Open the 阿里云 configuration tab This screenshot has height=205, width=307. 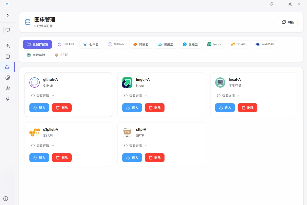point(141,44)
